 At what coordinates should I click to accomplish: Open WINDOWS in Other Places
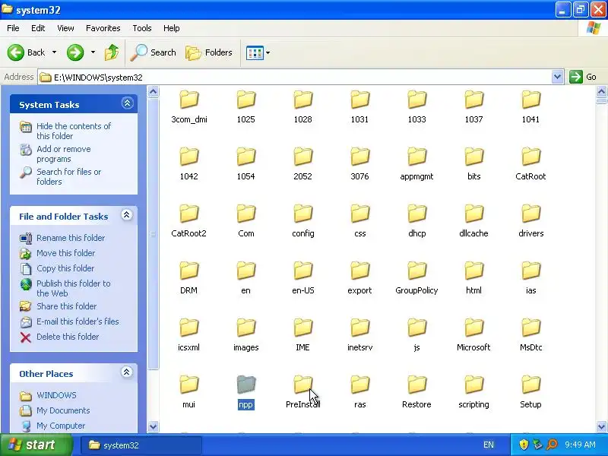(56, 395)
